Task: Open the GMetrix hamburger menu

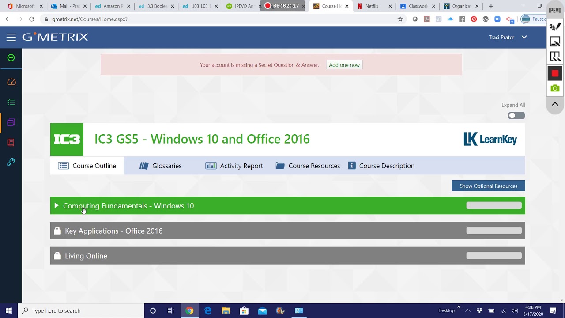Action: (11, 38)
